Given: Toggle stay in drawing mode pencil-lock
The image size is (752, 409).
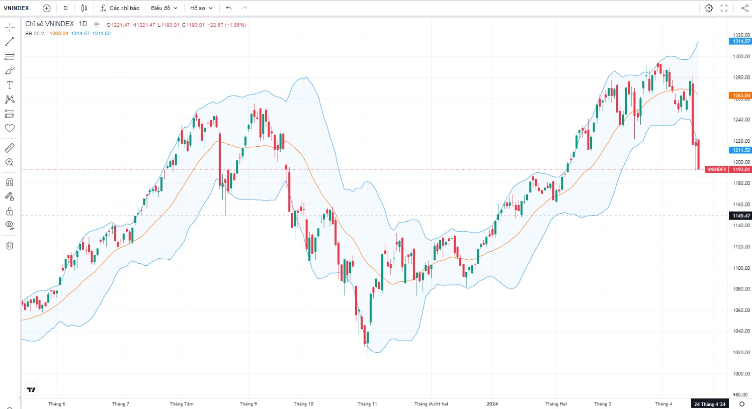Looking at the screenshot, I should click(10, 196).
